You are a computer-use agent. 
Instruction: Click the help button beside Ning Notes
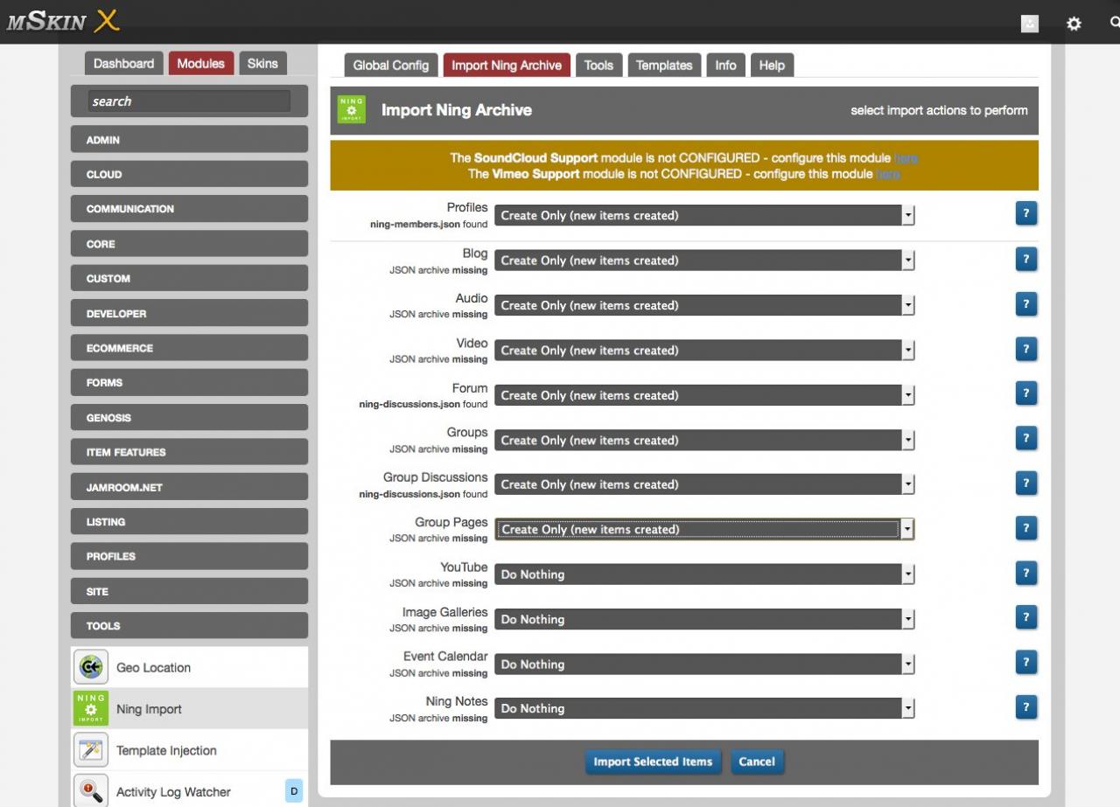[x=1025, y=707]
